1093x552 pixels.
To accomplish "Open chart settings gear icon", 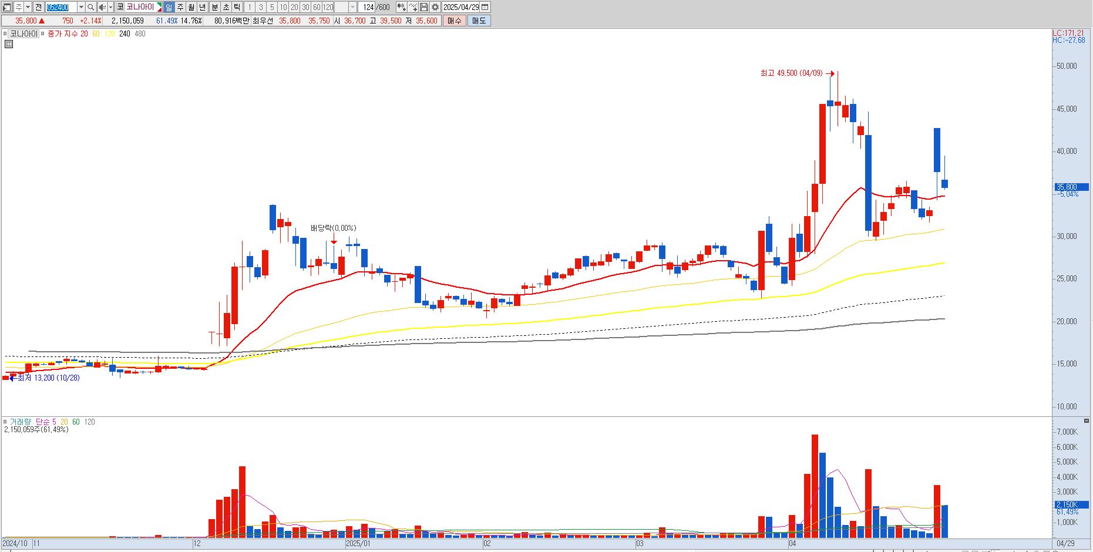I will [x=435, y=7].
